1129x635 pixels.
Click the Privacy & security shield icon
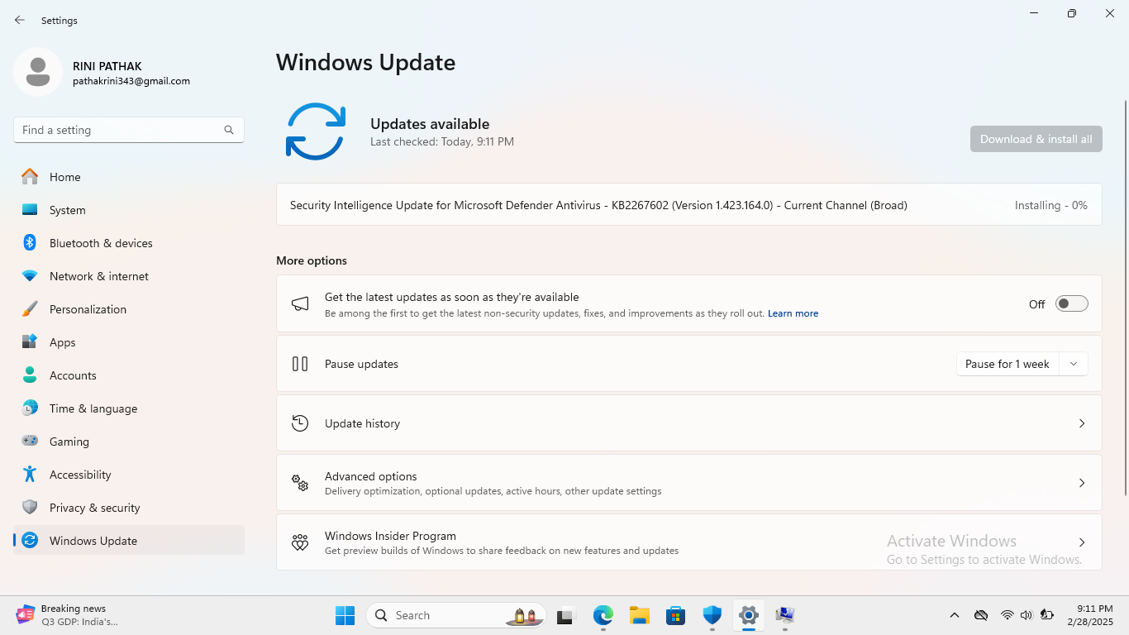31,508
